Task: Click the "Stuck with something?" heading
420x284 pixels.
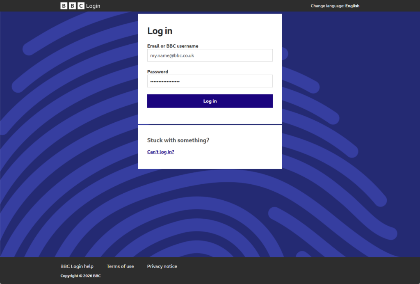Action: pos(178,140)
